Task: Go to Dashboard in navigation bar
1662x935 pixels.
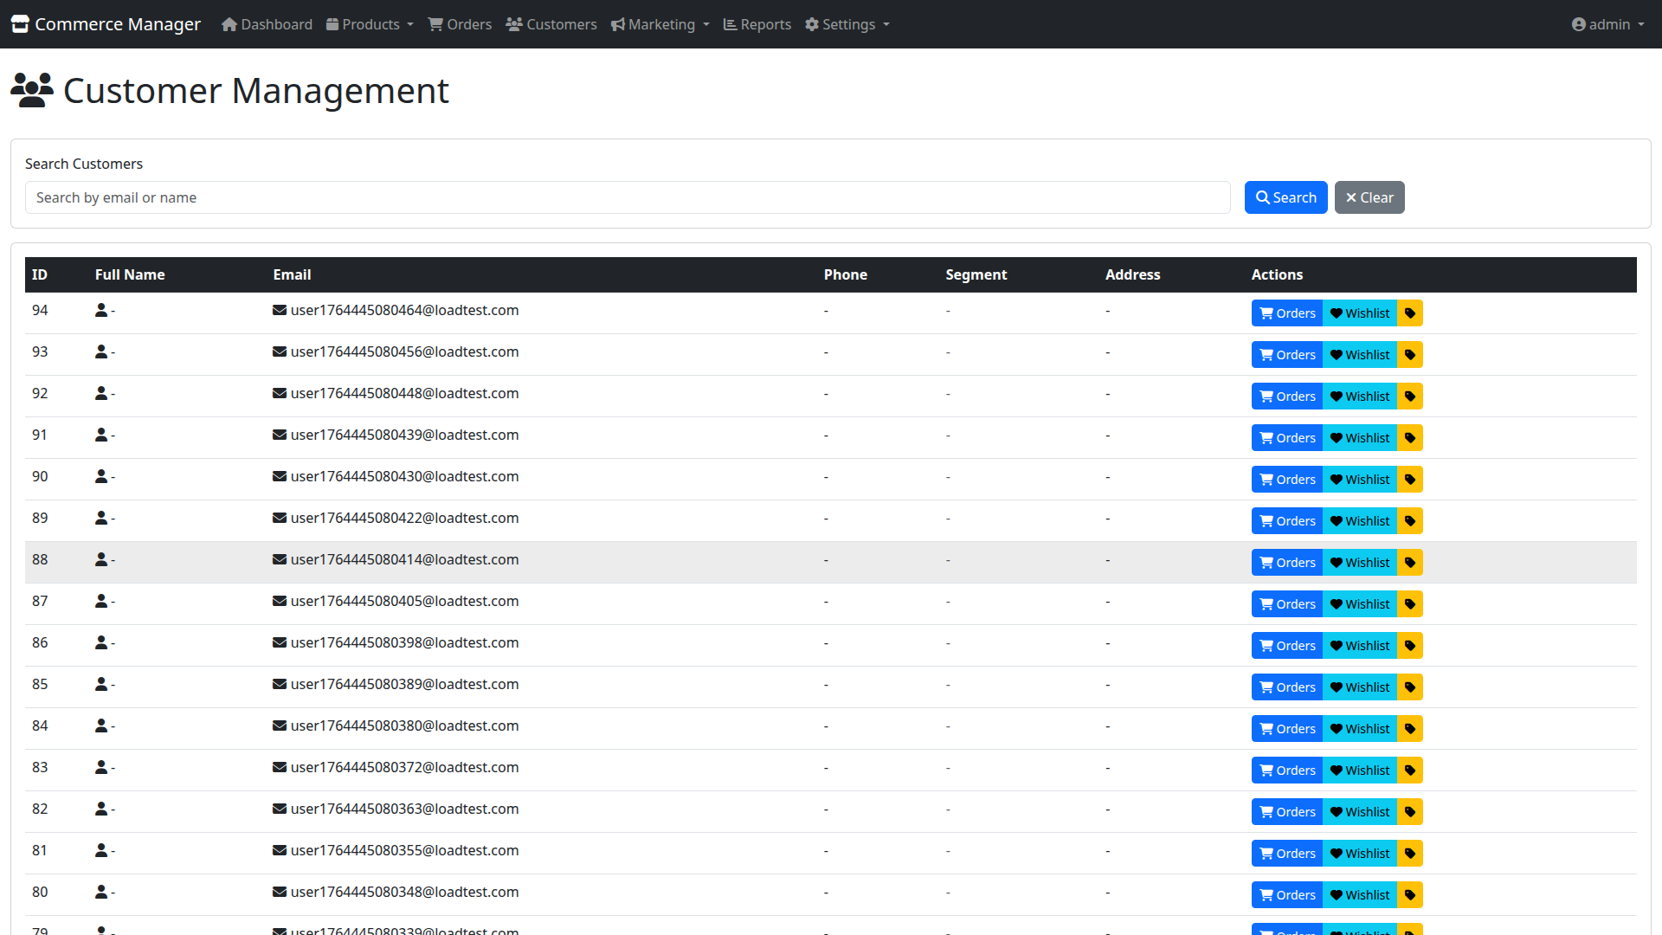Action: click(267, 24)
